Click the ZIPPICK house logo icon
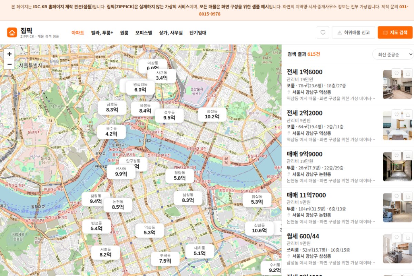414x276 pixels. pyautogui.click(x=12, y=32)
